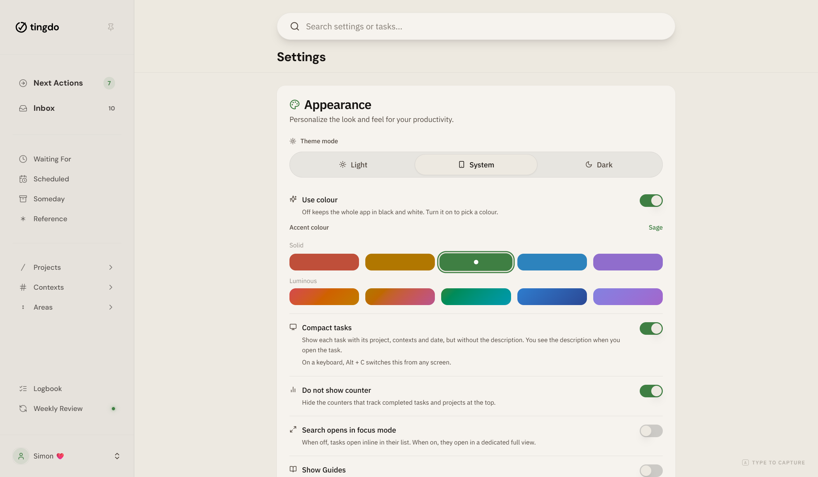This screenshot has width=818, height=477.
Task: Click the Projects slash icon
Action: coord(23,267)
